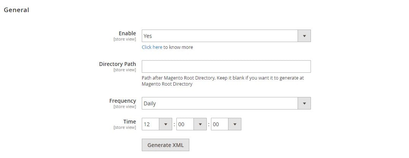
Task: Click the Magento Root Directory help note
Action: tap(223, 81)
